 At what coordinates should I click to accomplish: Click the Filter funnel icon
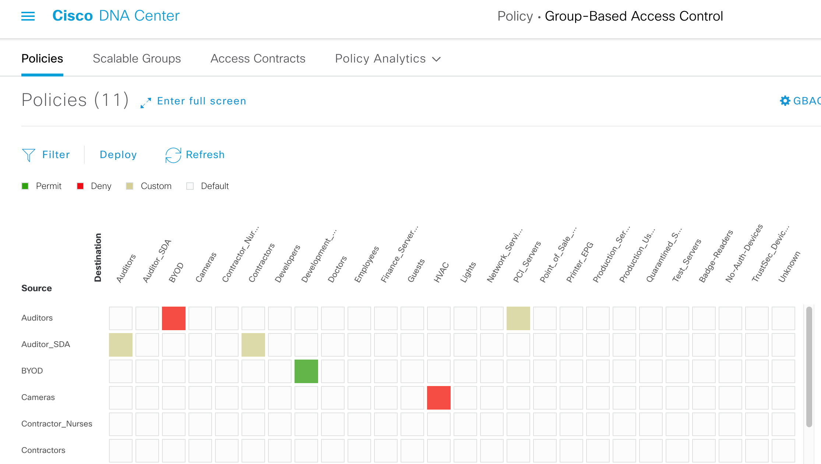click(x=28, y=155)
